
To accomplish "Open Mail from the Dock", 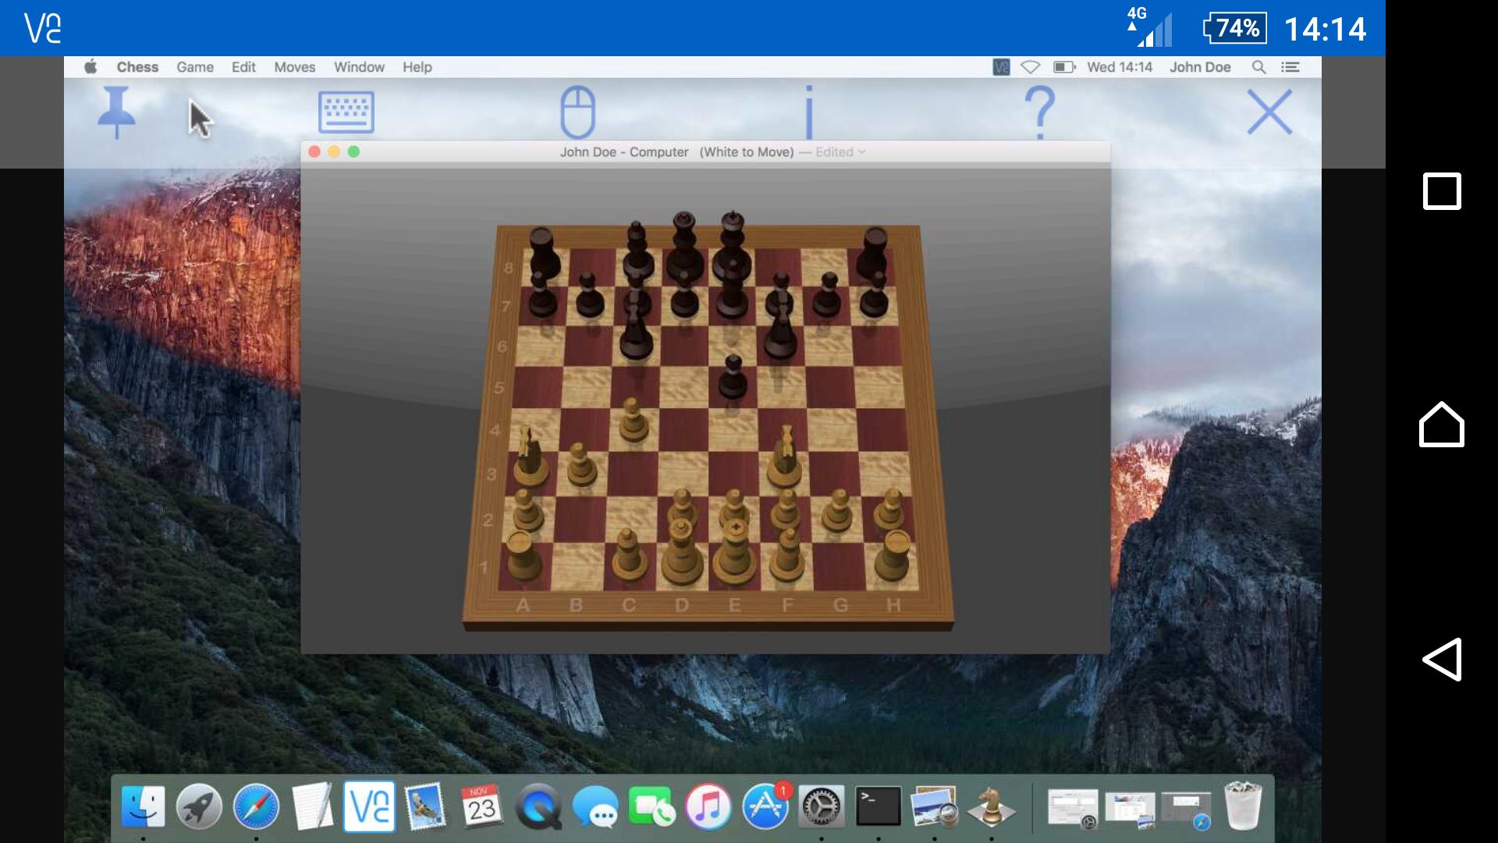I will (x=425, y=806).
